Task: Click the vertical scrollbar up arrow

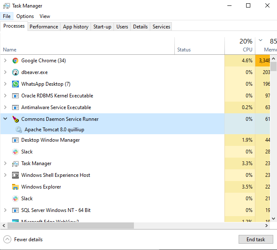Action: tap(274, 58)
